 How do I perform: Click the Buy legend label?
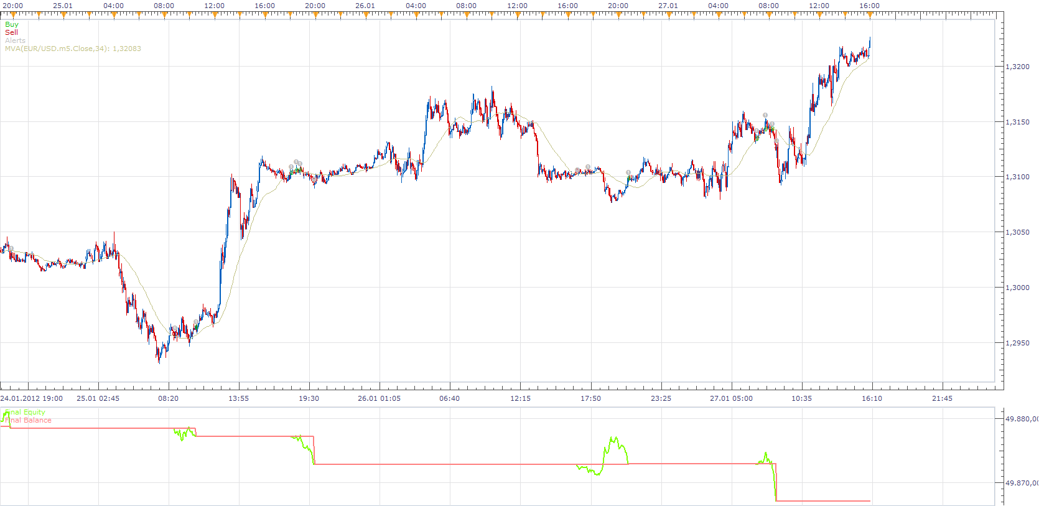tap(12, 24)
